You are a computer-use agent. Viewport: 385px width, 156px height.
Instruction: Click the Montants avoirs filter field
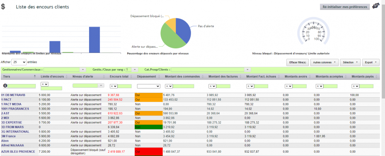[300, 86]
